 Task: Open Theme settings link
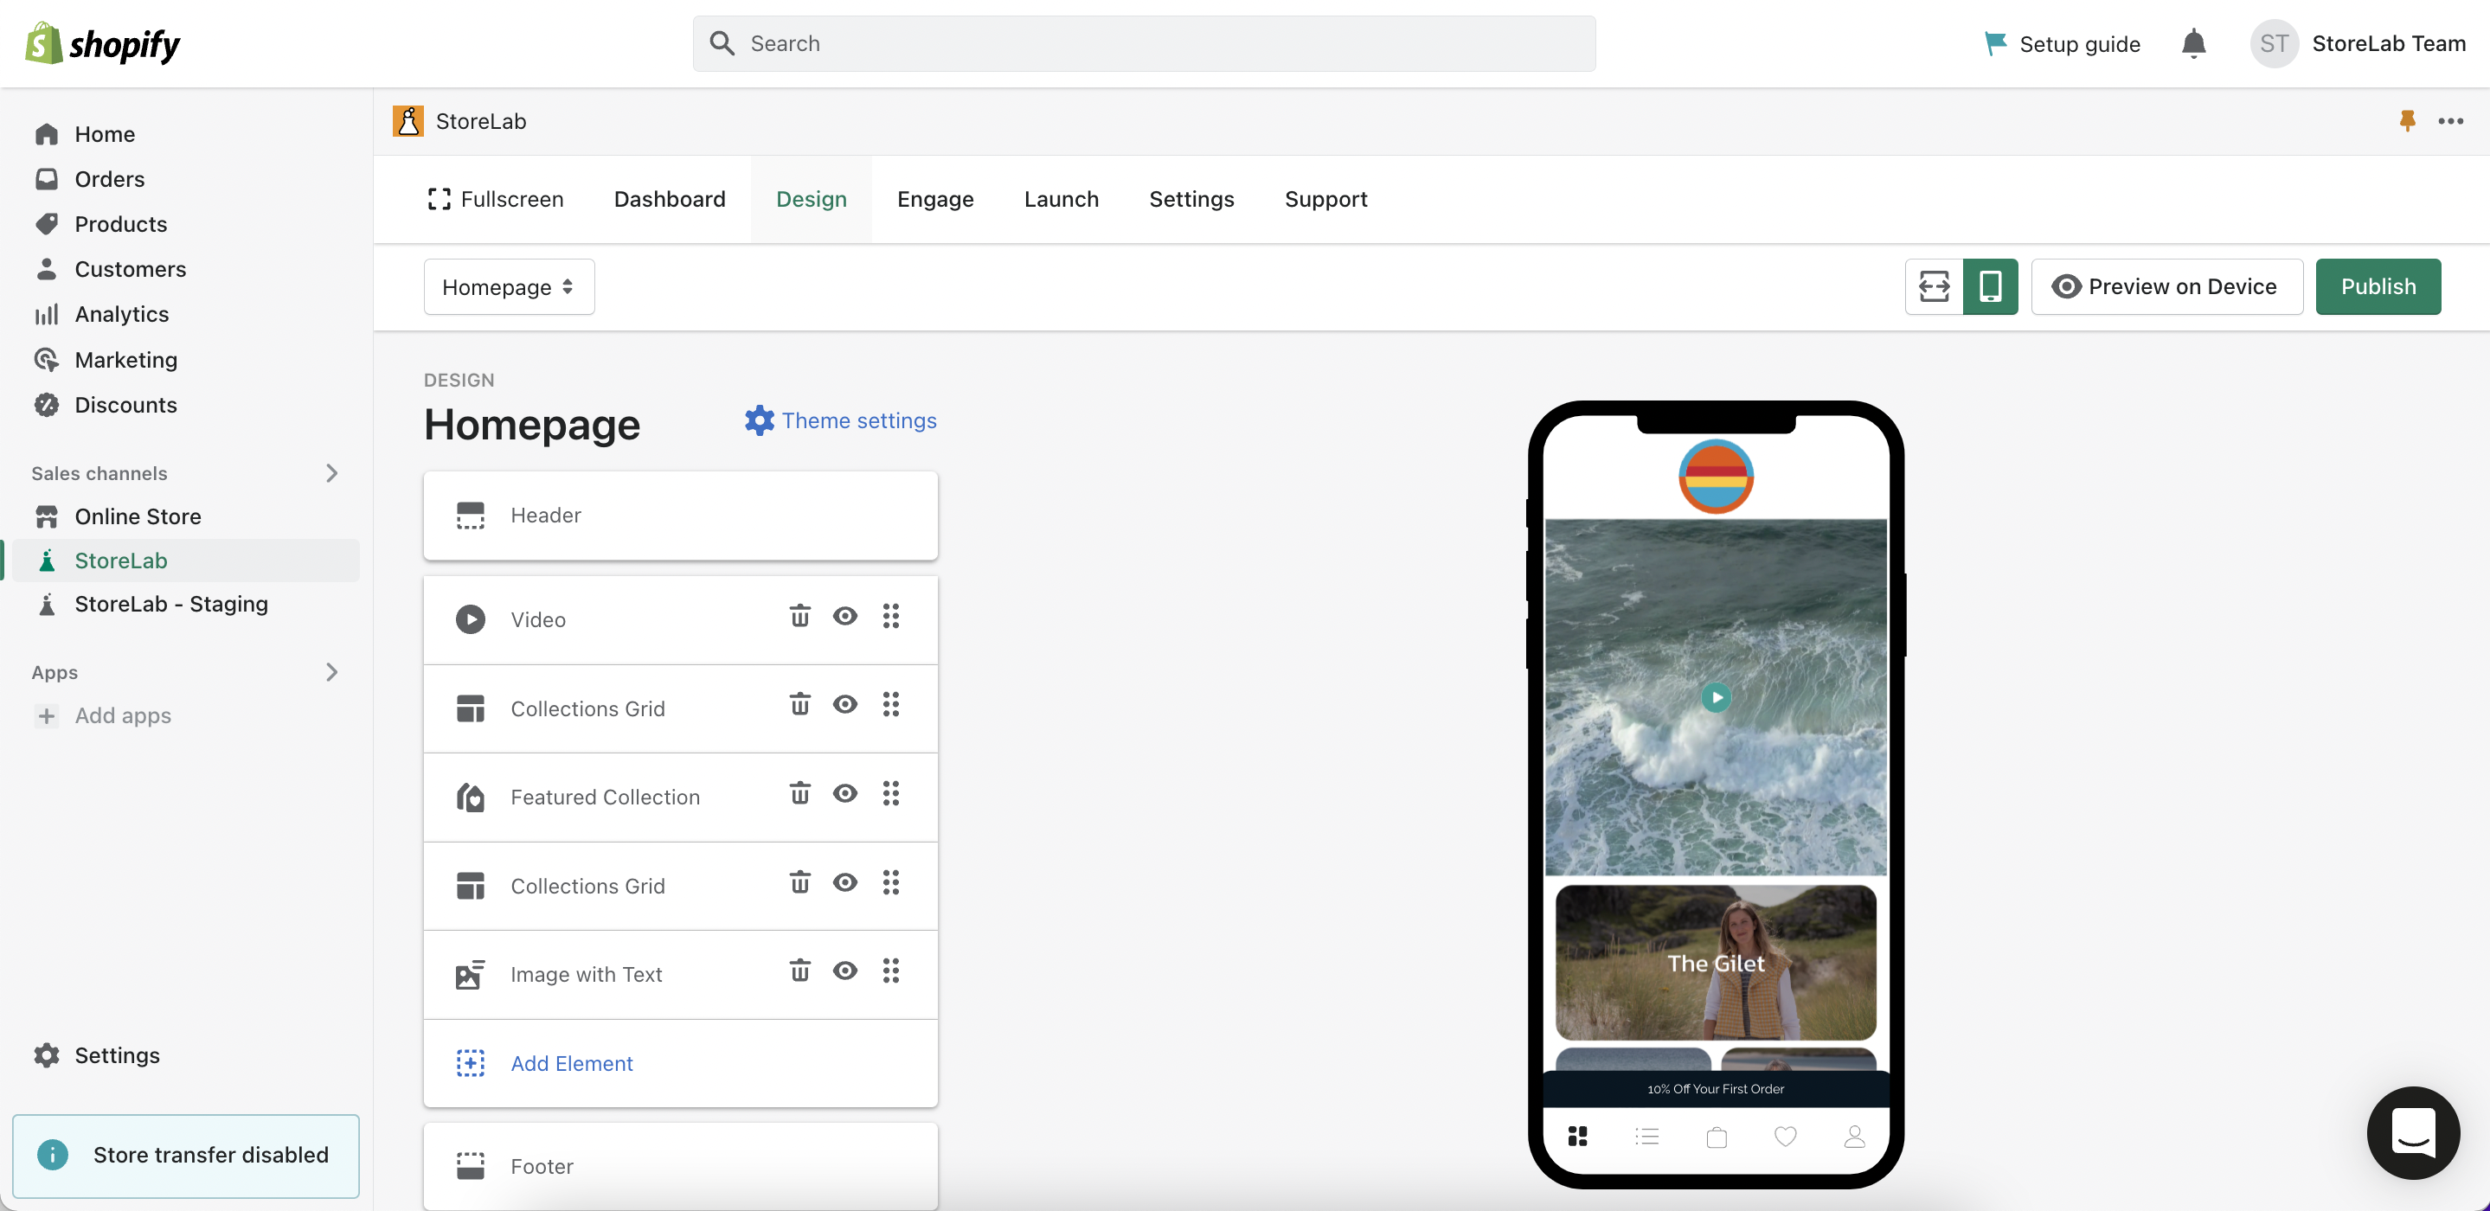(840, 420)
